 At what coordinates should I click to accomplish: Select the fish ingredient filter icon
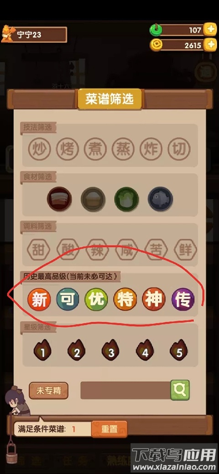tap(160, 199)
